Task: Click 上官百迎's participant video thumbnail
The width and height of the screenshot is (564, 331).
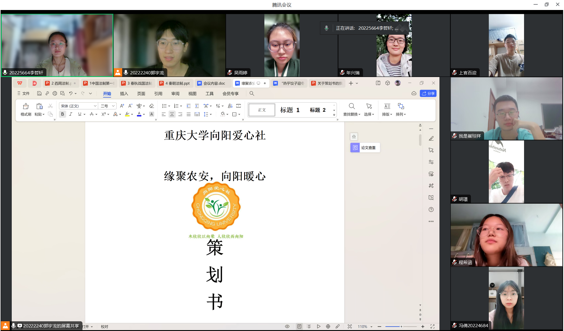Action: click(506, 45)
